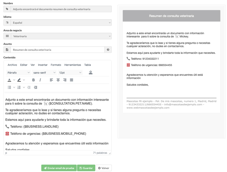Viewport: 227px width, 172px height.
Task: Click the tag icon beside Nombre field
Action: point(7,9)
